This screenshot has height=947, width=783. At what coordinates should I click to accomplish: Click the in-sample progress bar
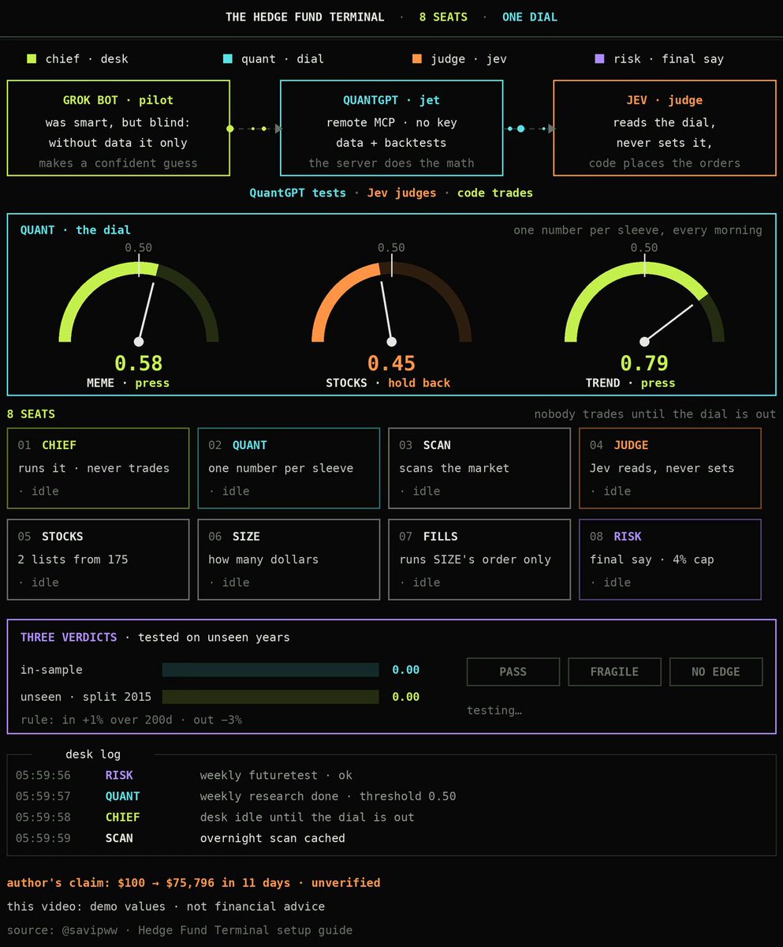[270, 670]
